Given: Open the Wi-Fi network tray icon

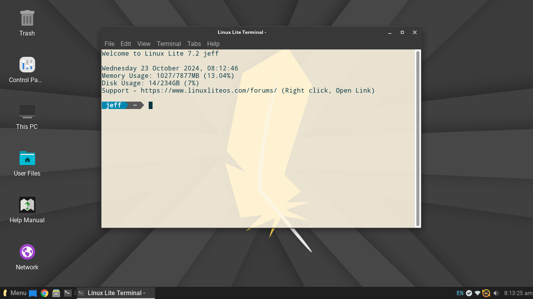Looking at the screenshot, I should point(478,293).
